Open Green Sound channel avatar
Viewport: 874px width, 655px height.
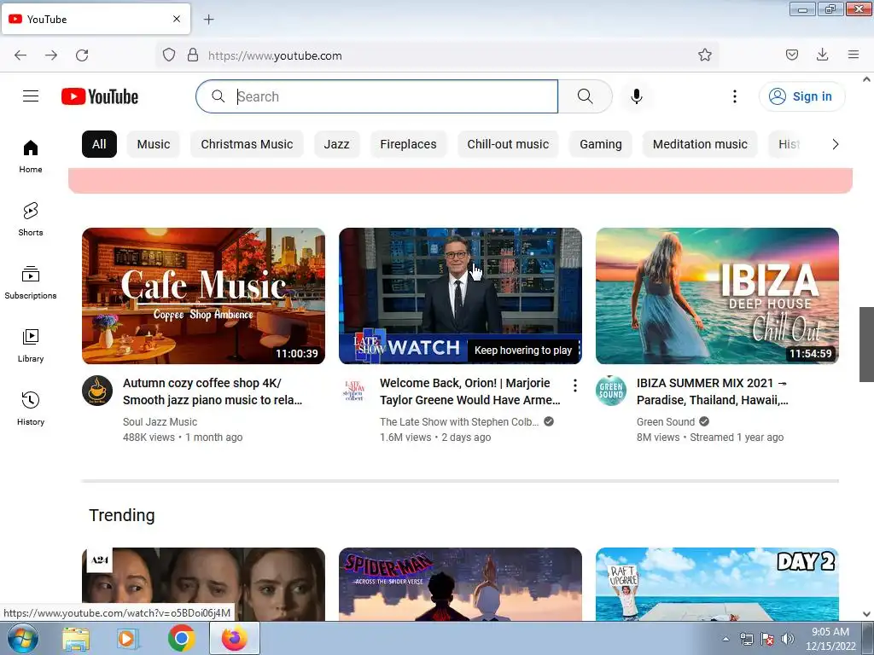click(611, 391)
